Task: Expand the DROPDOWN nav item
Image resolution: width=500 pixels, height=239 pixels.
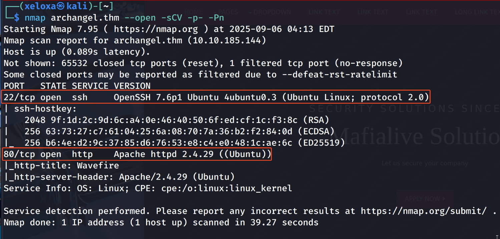Action: click(x=270, y=12)
